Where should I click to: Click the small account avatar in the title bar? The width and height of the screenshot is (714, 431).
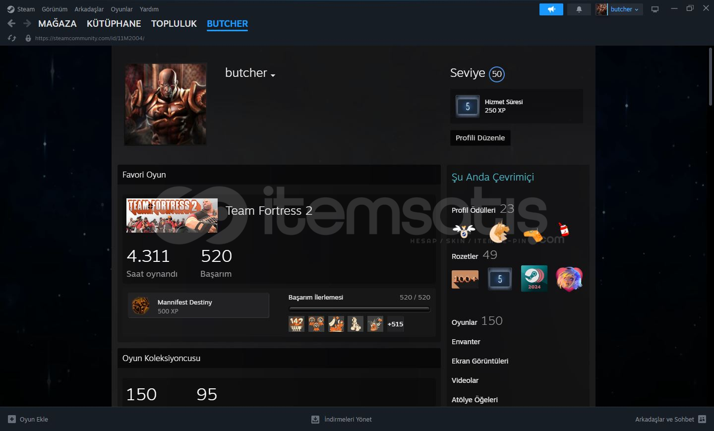pyautogui.click(x=601, y=9)
